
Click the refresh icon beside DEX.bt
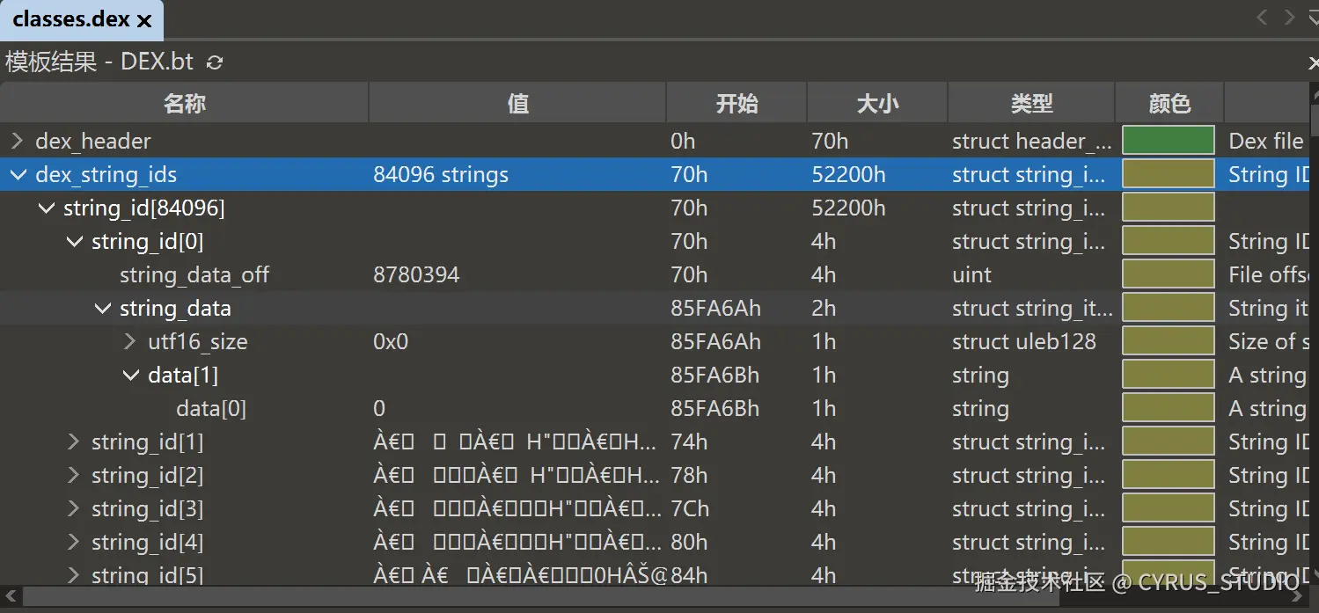pyautogui.click(x=215, y=62)
